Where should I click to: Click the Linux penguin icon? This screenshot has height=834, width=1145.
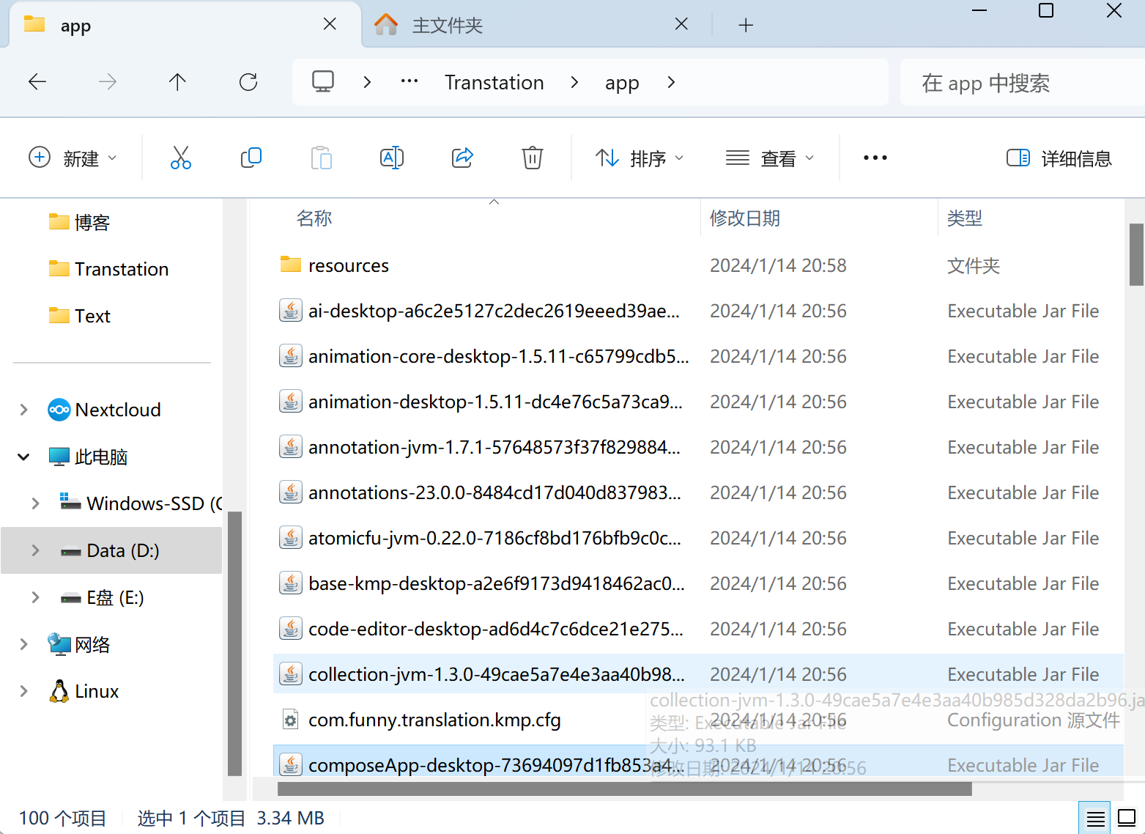coord(59,691)
